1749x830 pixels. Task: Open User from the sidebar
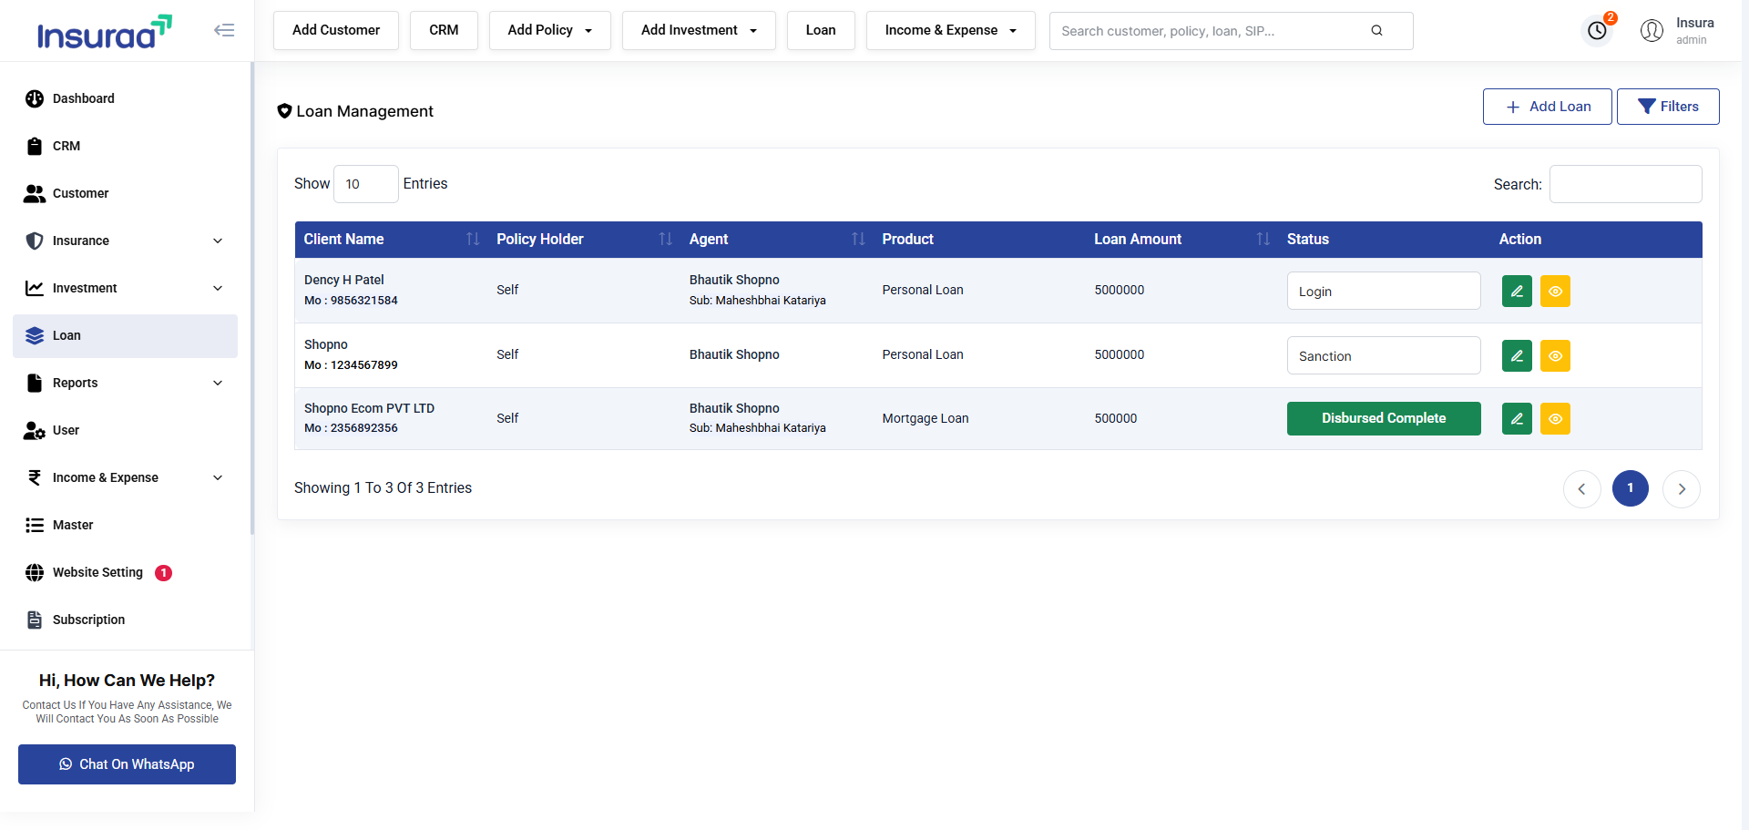point(125,430)
